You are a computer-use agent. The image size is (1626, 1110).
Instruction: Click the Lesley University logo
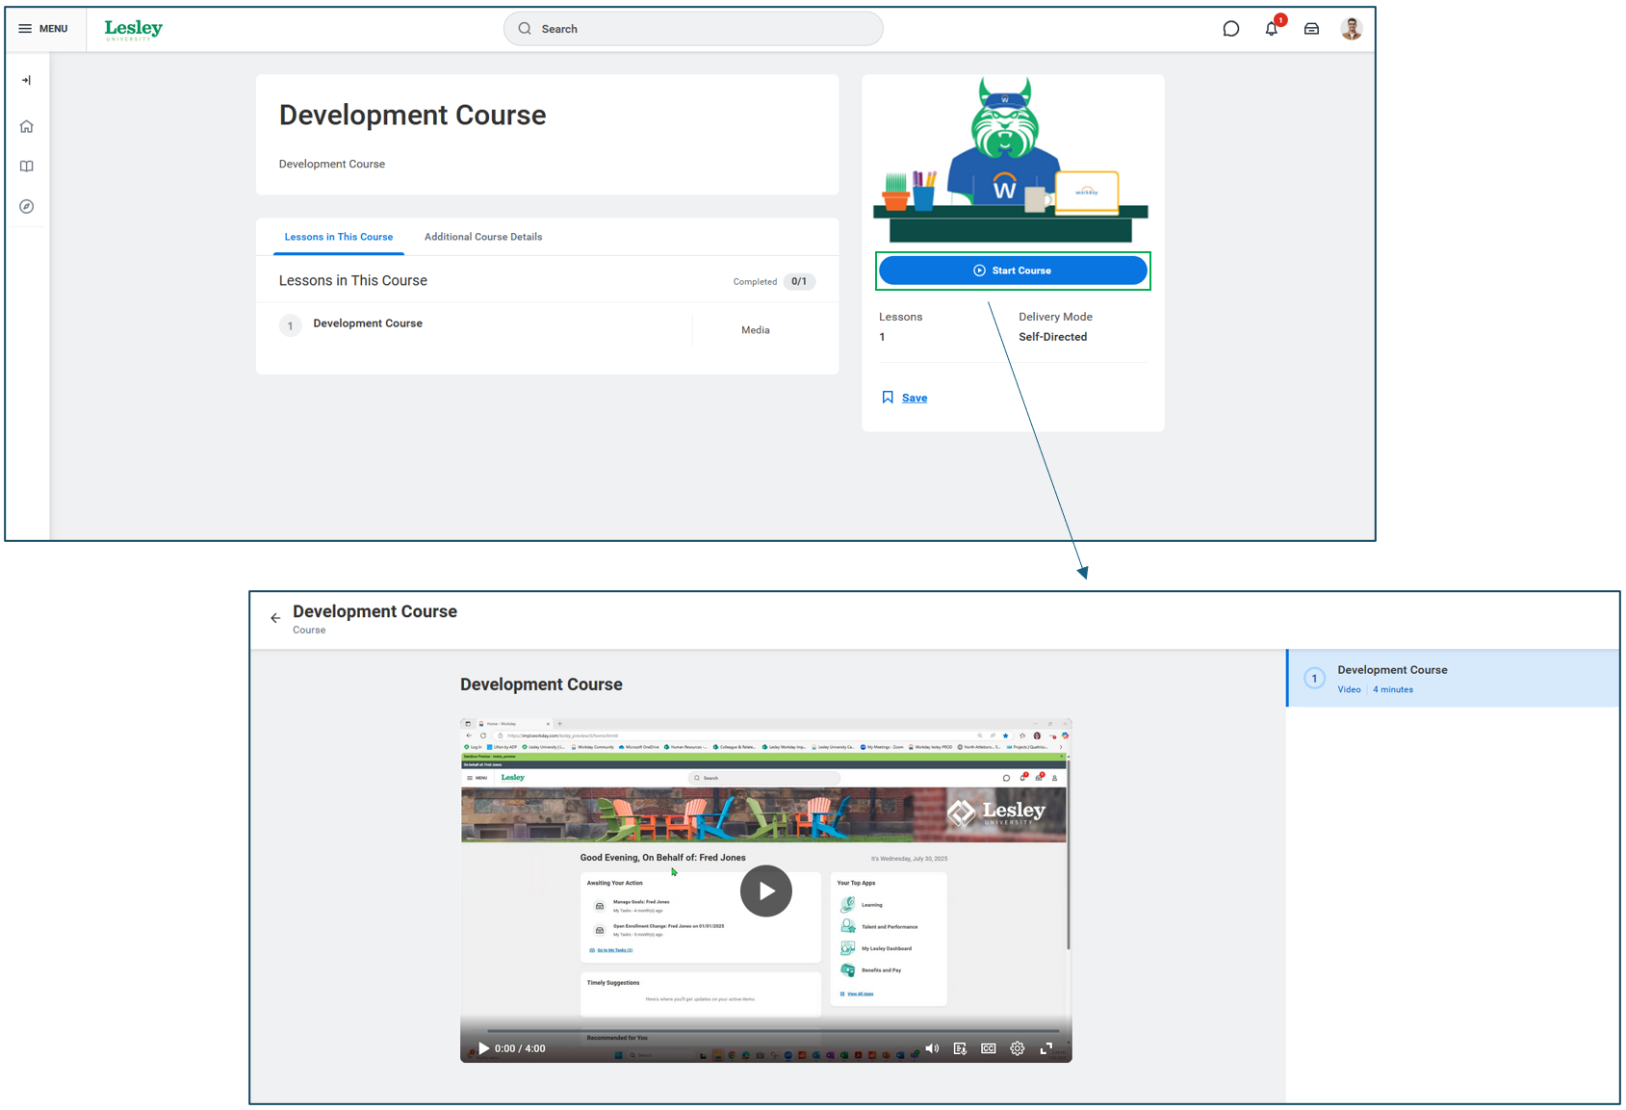pyautogui.click(x=134, y=30)
